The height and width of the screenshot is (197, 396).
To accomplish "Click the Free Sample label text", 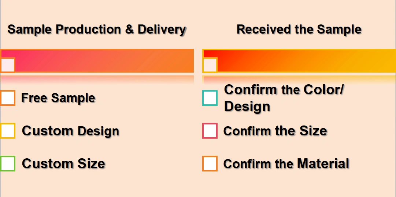I will point(58,98).
